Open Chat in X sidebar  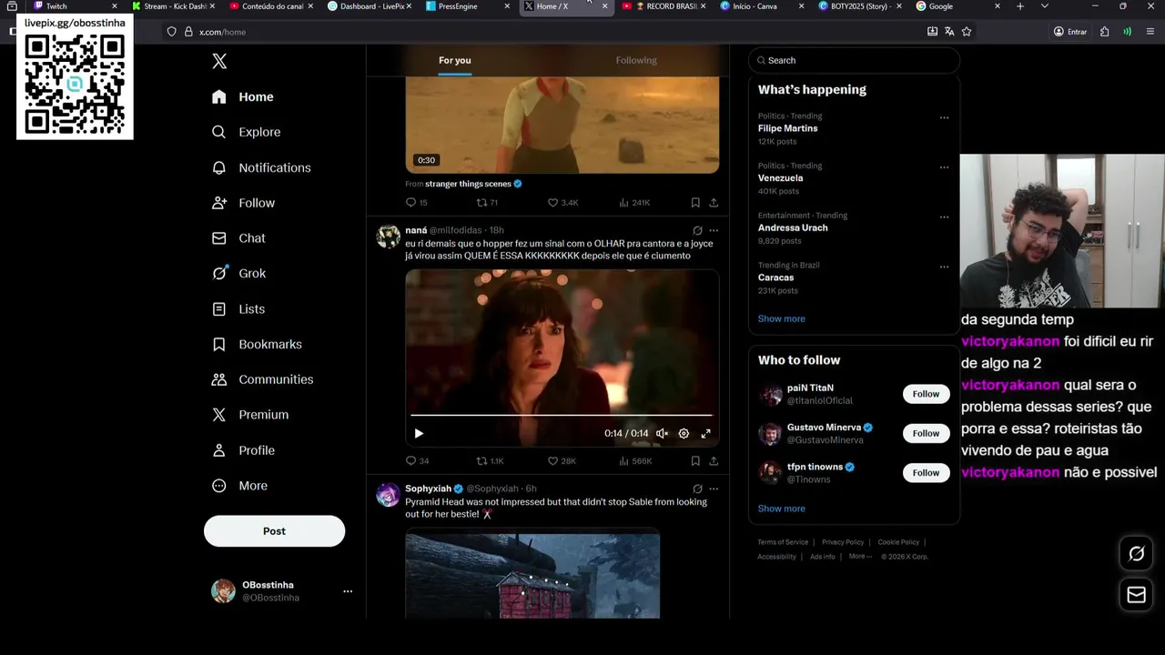tap(238, 238)
